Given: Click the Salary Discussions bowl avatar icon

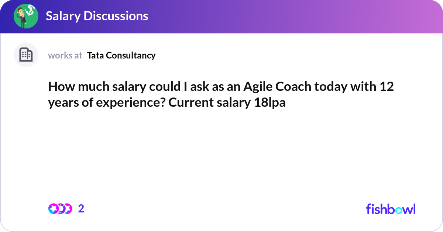Looking at the screenshot, I should pos(26,16).
